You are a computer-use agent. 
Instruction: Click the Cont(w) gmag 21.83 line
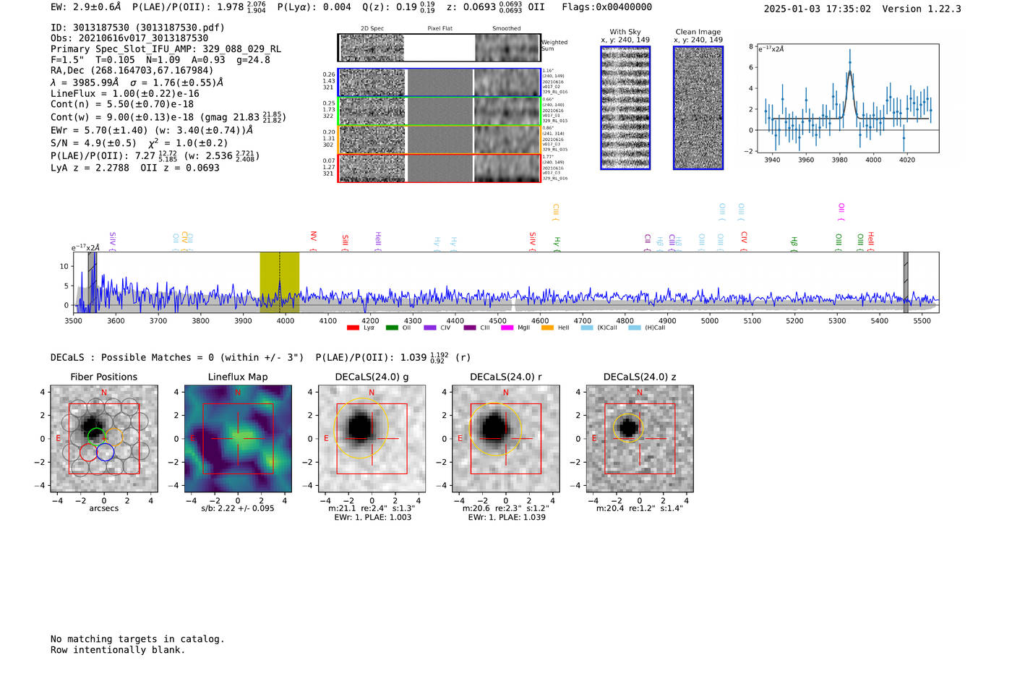click(168, 117)
